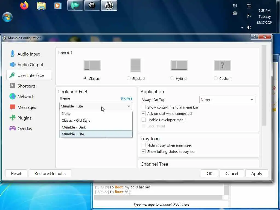
Task: Click the Overlay gamepad icon
Action: [x=13, y=128]
